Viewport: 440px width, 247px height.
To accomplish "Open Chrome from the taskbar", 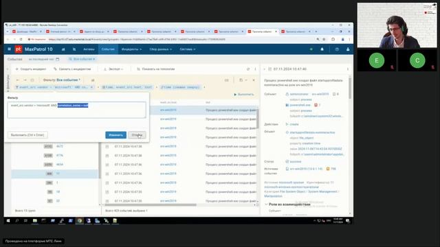I will click(x=80, y=221).
